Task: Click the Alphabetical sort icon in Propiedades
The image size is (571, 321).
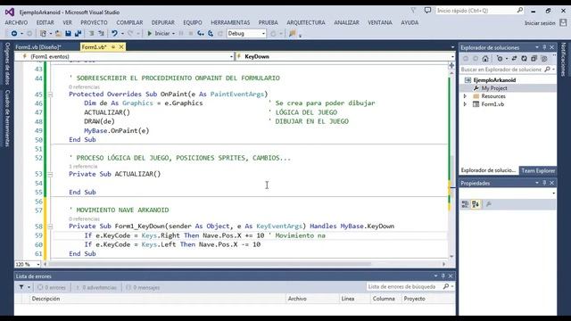Action: [476, 204]
